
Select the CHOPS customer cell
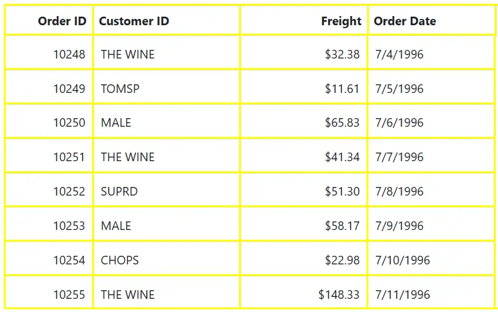coord(120,260)
